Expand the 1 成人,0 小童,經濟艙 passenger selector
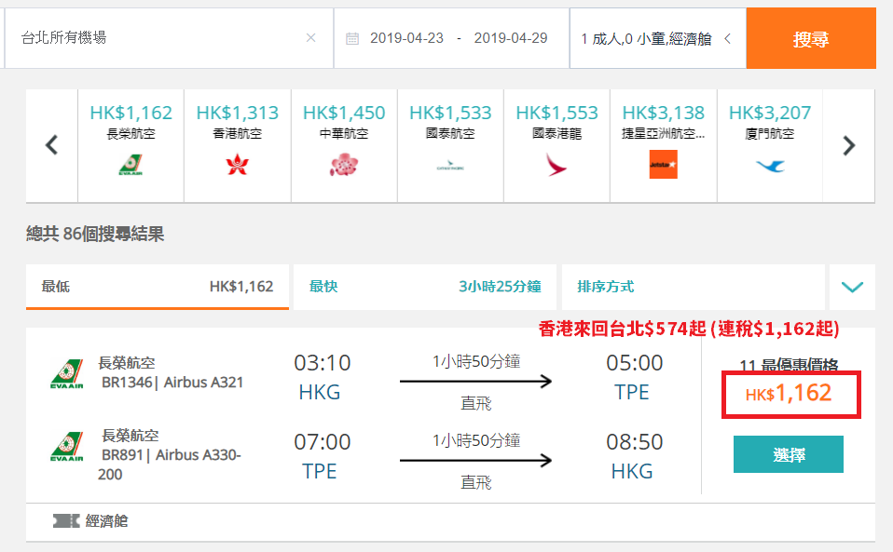This screenshot has height=552, width=893. (x=658, y=39)
